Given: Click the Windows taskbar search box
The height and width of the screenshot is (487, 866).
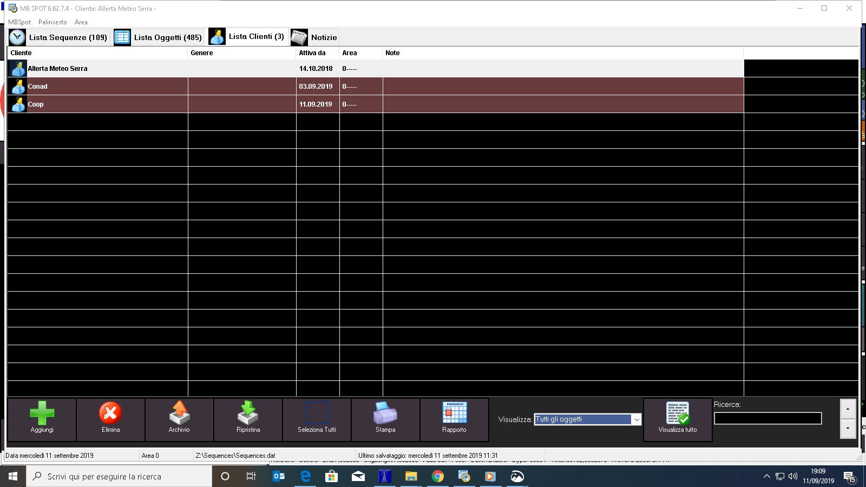Looking at the screenshot, I should [x=119, y=476].
